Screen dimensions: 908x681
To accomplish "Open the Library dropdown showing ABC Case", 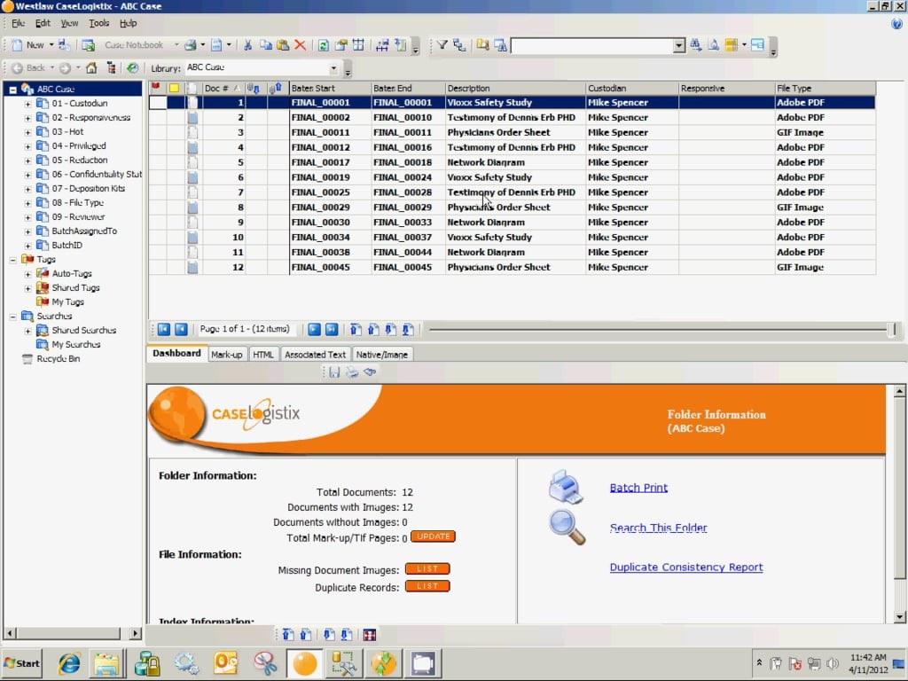I will click(x=333, y=68).
